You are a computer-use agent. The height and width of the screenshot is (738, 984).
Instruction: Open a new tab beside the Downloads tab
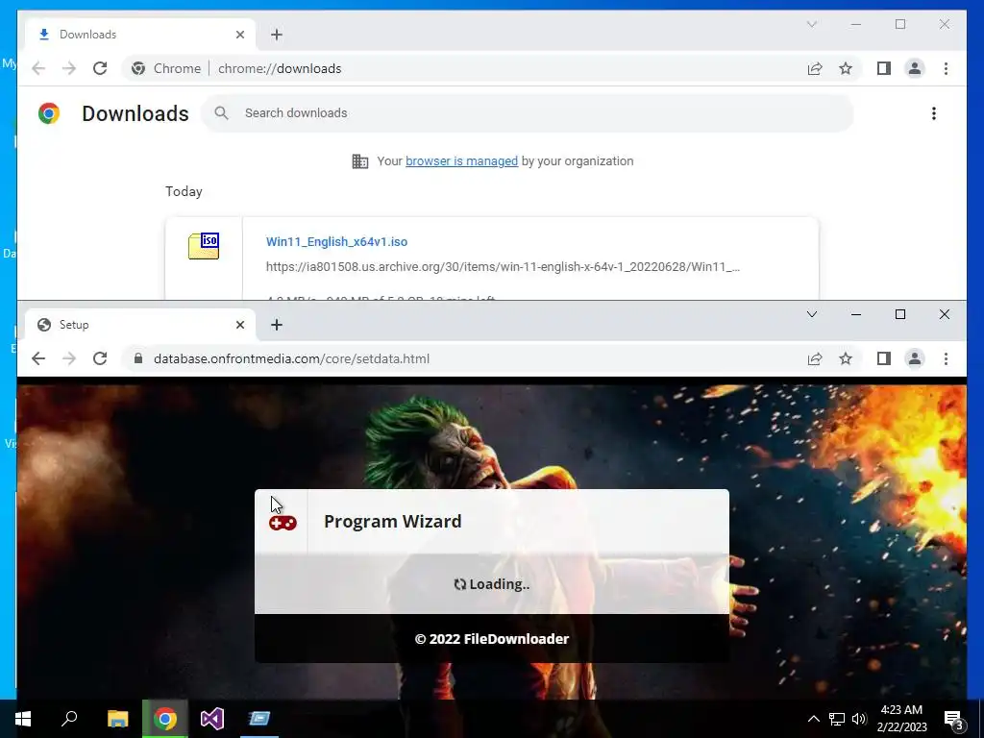click(x=277, y=35)
